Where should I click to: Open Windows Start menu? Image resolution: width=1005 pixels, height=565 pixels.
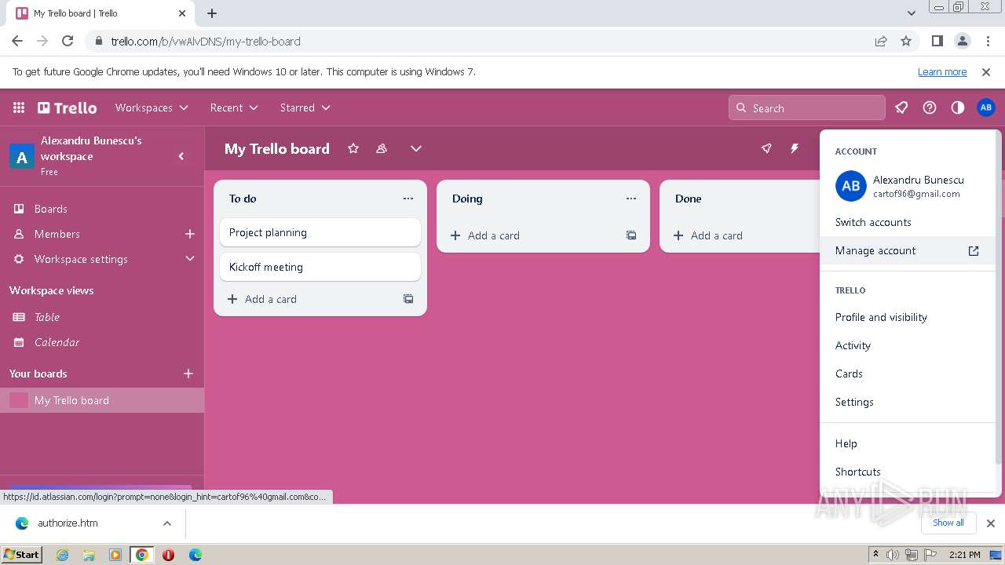pyautogui.click(x=21, y=555)
